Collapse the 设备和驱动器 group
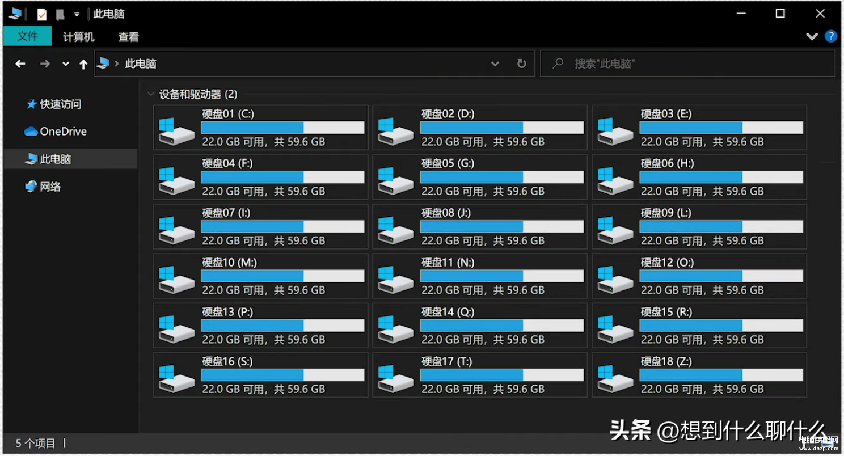 150,94
